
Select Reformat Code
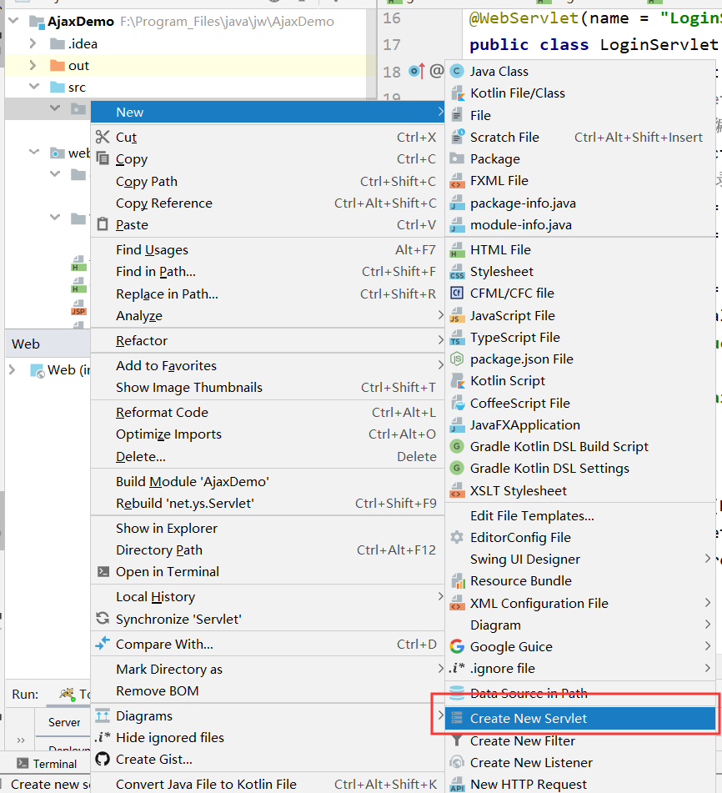click(268, 412)
